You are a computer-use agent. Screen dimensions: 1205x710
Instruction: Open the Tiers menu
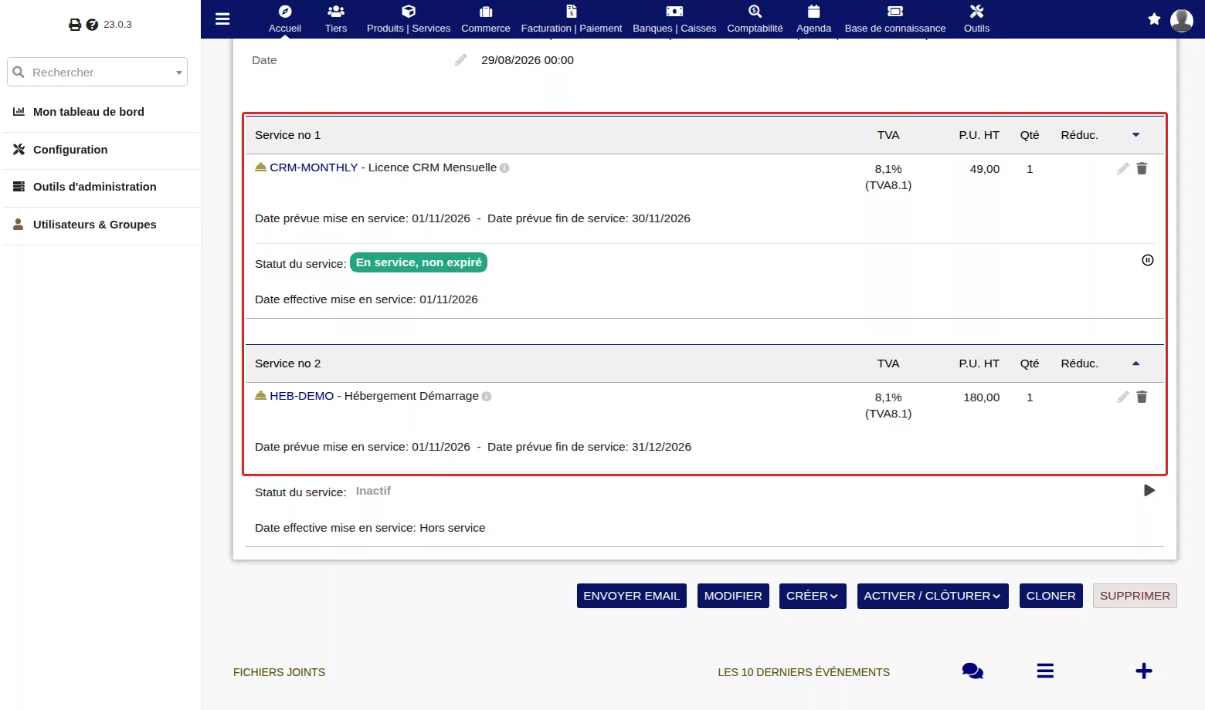point(336,19)
